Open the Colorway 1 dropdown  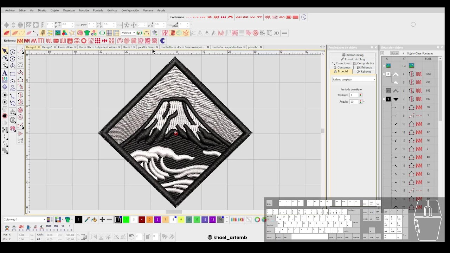click(24, 220)
